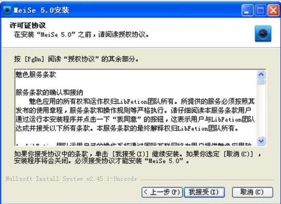281x204 pixels.
Task: Click the MeiSe camera logo in the header
Action: pos(263,33)
